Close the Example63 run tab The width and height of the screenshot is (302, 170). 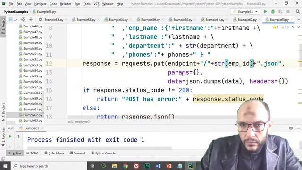click(42, 128)
